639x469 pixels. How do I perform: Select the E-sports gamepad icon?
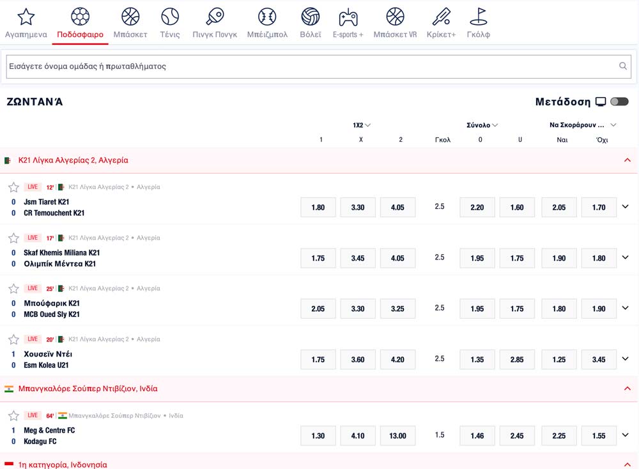348,17
